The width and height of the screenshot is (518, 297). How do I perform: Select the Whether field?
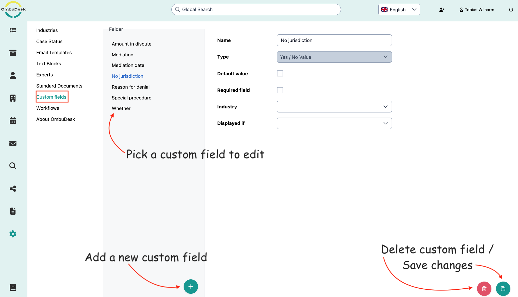pos(121,108)
